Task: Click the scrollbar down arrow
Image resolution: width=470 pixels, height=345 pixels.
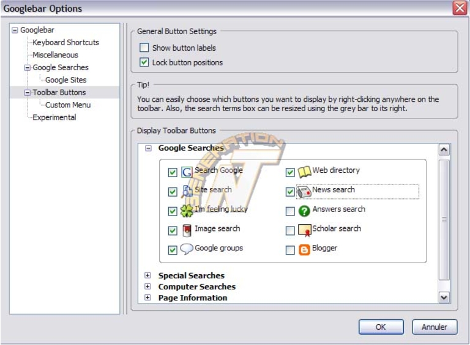Action: pos(444,297)
